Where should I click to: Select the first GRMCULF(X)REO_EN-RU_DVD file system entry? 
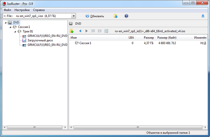click(47, 36)
